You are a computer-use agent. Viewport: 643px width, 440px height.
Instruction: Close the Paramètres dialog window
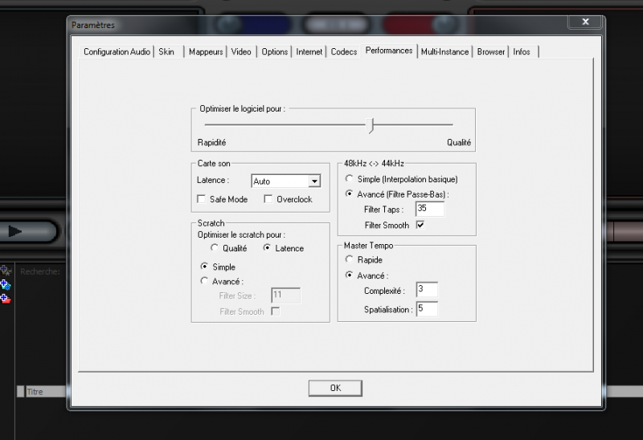(x=585, y=22)
